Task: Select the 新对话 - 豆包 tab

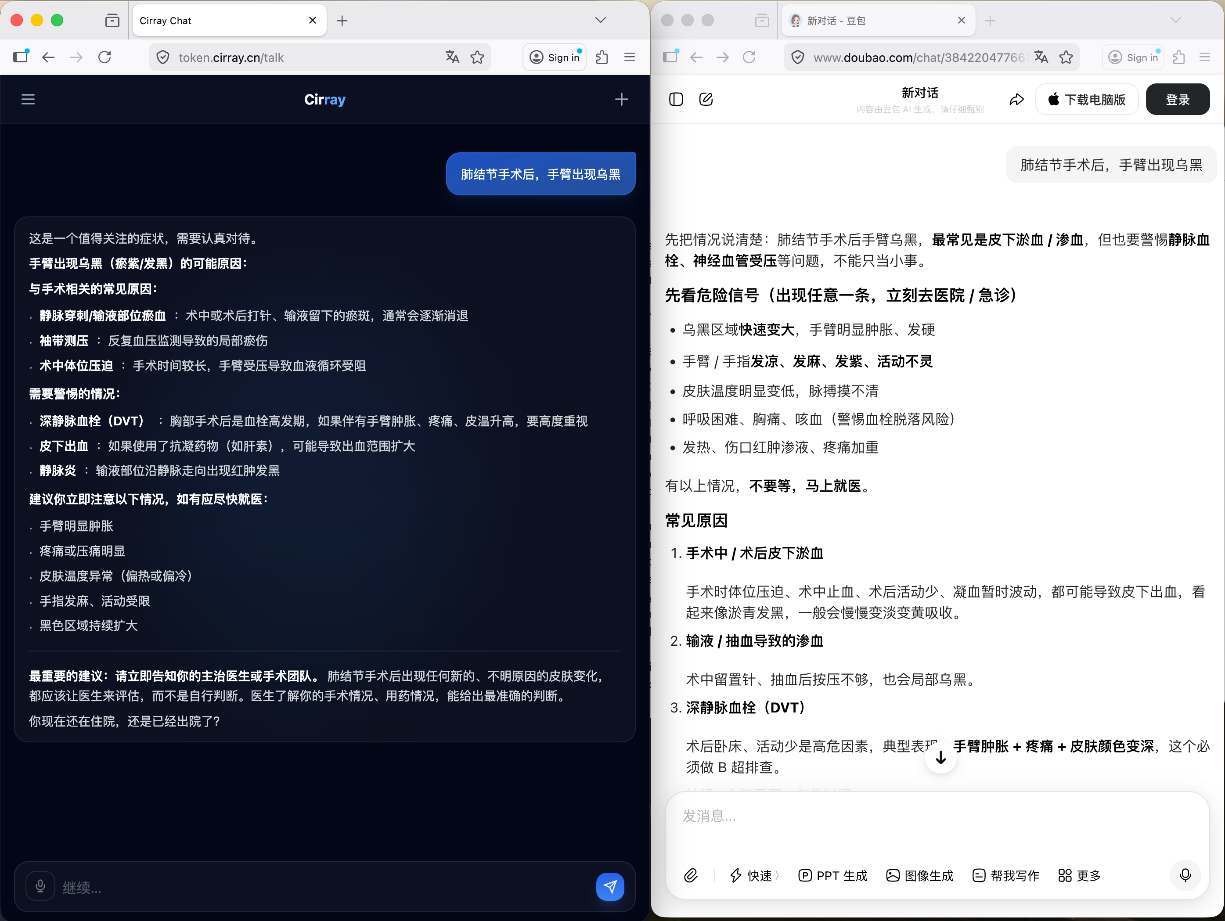Action: click(878, 21)
